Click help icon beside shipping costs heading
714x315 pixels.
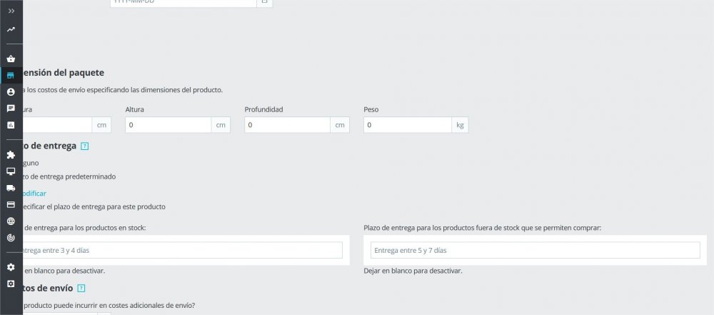click(x=81, y=289)
